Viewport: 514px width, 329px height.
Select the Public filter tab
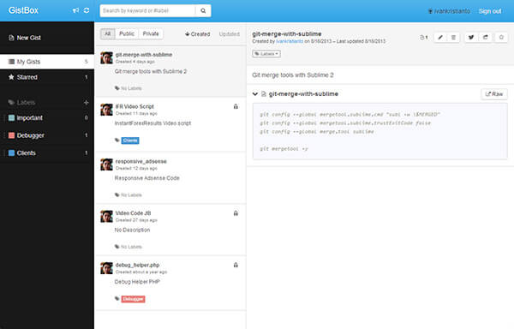(127, 33)
